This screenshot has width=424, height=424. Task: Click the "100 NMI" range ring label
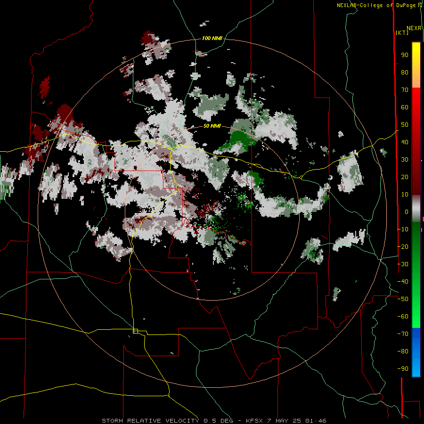click(x=212, y=39)
